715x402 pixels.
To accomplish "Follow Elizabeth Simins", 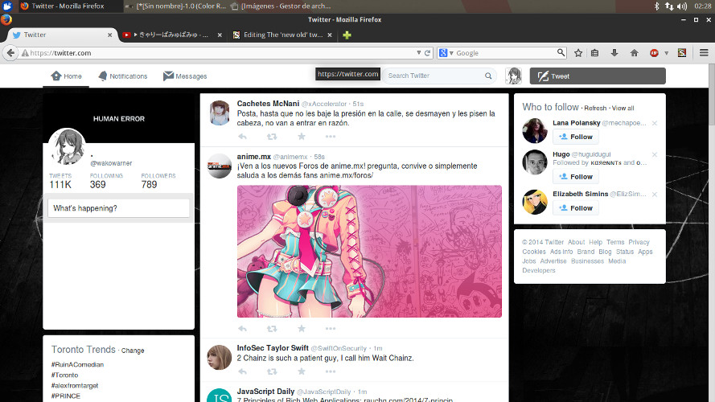I will coord(576,208).
